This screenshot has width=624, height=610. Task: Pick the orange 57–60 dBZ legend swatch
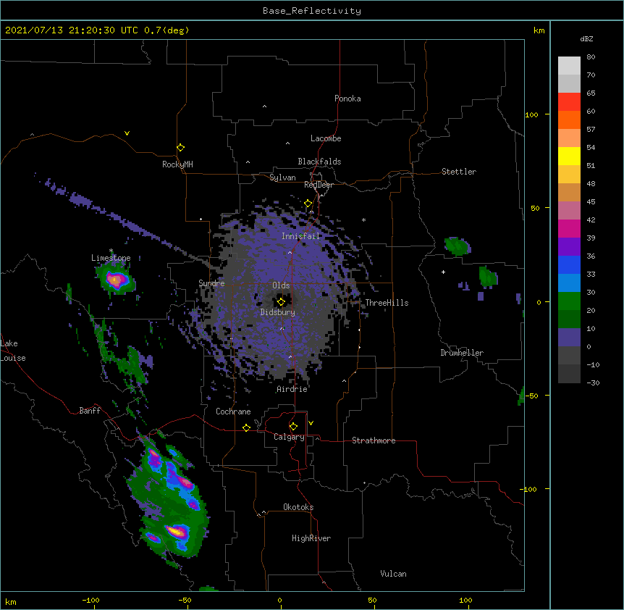(569, 120)
